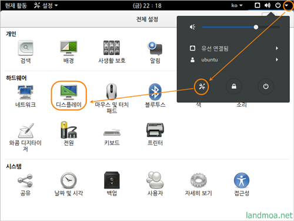
Task: Open the 알림 (Notifications) settings icon
Action: click(155, 48)
